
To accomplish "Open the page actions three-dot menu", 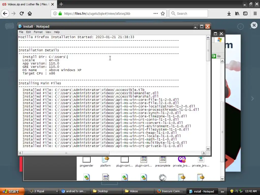I will click(x=156, y=13).
